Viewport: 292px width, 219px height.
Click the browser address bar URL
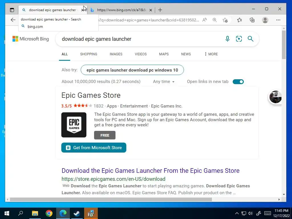tap(149, 20)
